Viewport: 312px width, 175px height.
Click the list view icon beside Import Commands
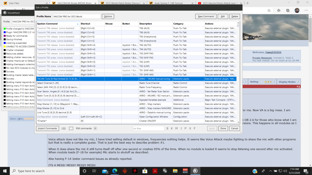pos(63,129)
